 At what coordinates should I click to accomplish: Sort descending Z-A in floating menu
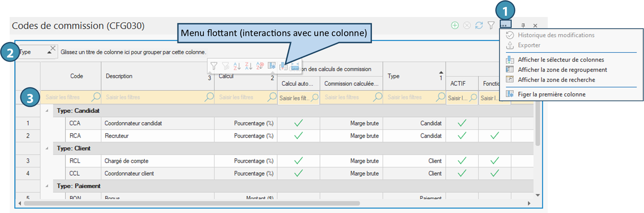[249, 66]
